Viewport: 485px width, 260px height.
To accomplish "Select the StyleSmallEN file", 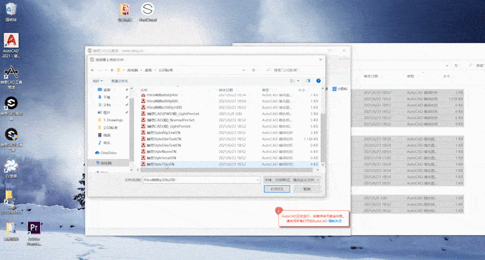I will [230, 158].
